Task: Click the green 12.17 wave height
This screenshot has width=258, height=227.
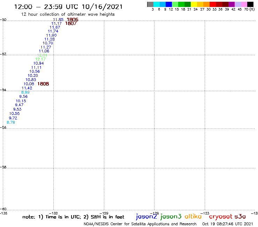Action: [x=40, y=59]
